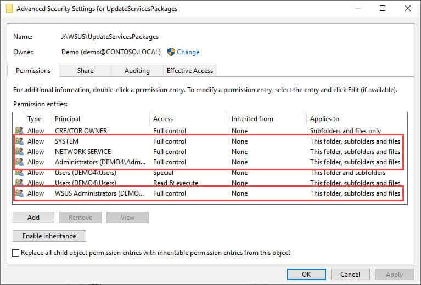Click the user group icon for NETWORK SERVICE

pos(19,151)
